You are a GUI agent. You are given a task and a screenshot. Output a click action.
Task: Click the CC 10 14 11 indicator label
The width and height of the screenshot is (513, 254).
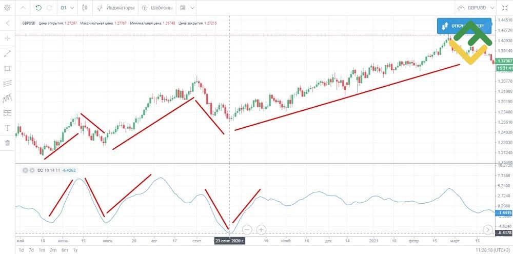tap(49, 170)
